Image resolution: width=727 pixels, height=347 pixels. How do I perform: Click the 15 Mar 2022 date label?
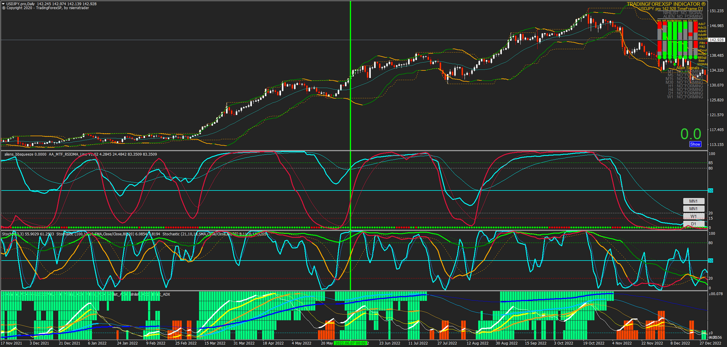[215, 343]
